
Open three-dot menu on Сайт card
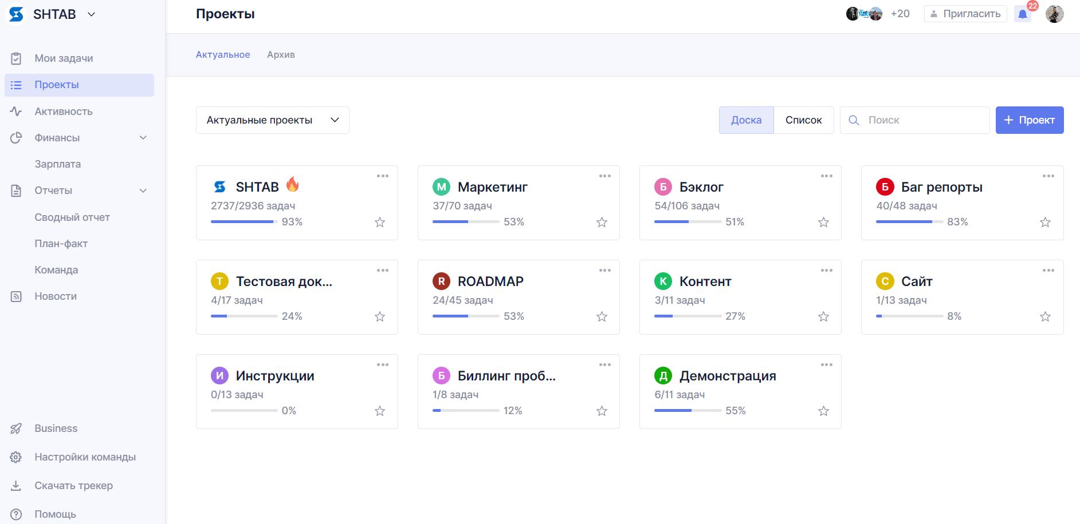coord(1048,271)
